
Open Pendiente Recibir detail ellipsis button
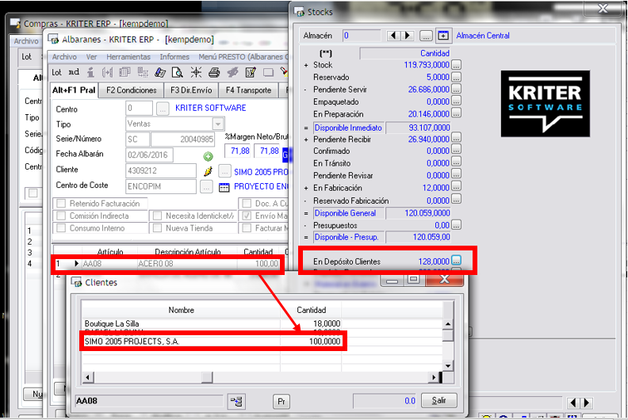pos(456,138)
